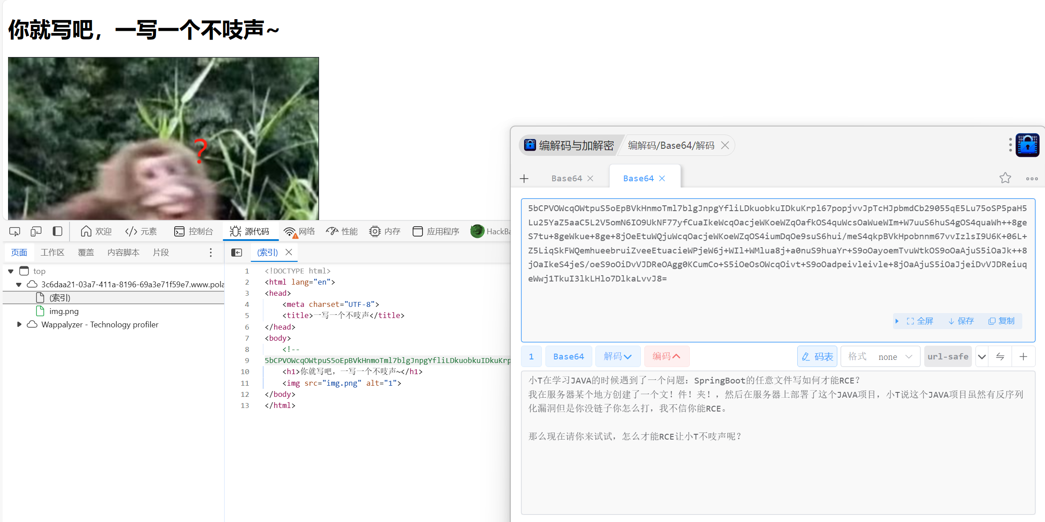Open the 欢迎 welcome tab
The height and width of the screenshot is (522, 1045).
(96, 232)
